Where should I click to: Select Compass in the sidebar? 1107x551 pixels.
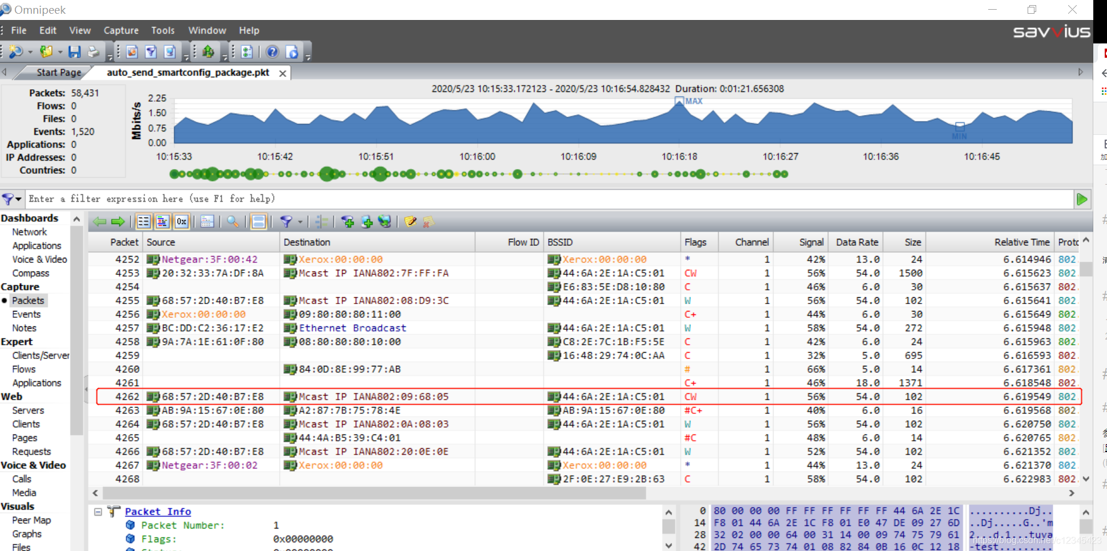coord(31,273)
